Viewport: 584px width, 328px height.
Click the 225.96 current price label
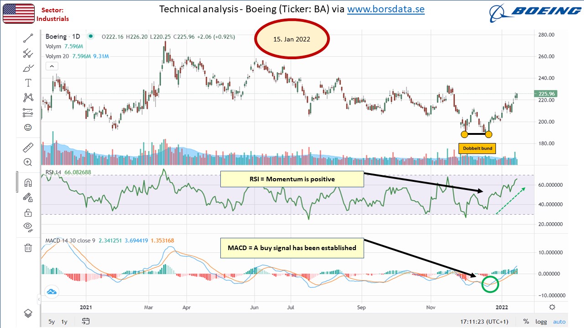click(x=547, y=94)
